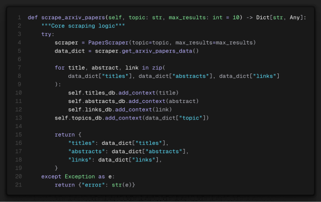Click self.abstracts_db.add_context(abstract) line
This screenshot has height=202, width=321.
[133, 101]
